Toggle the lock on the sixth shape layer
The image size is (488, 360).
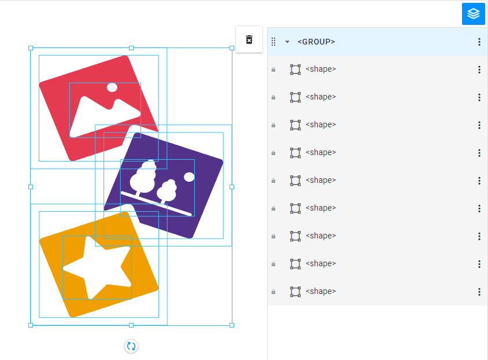(x=273, y=208)
